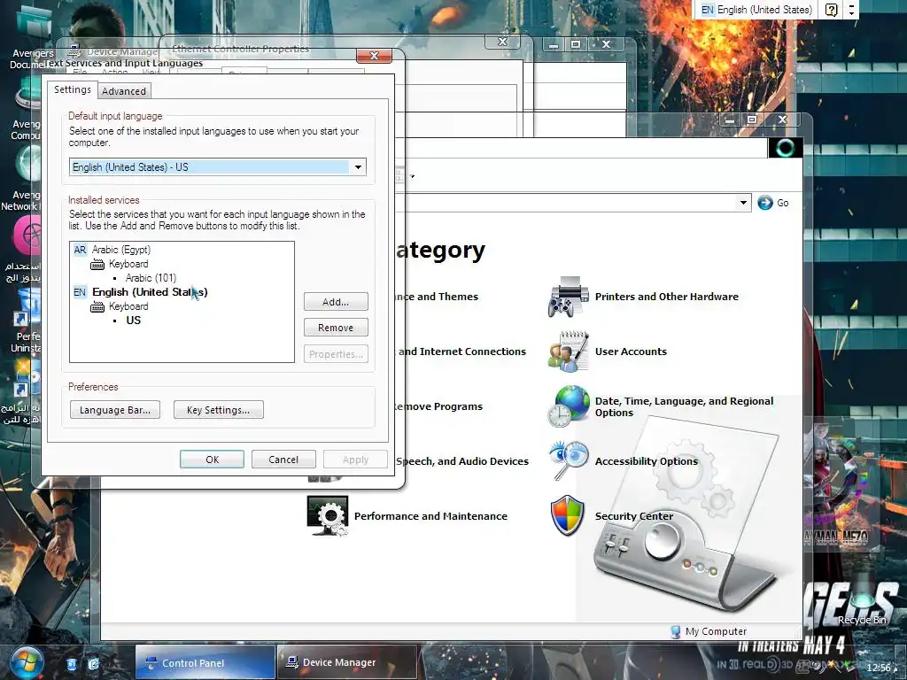This screenshot has width=907, height=680.
Task: Click the Arabic Keyboard icon
Action: (x=97, y=264)
